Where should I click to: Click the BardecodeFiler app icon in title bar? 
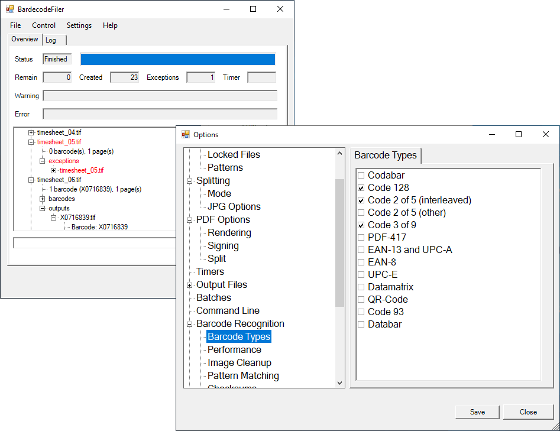[9, 9]
